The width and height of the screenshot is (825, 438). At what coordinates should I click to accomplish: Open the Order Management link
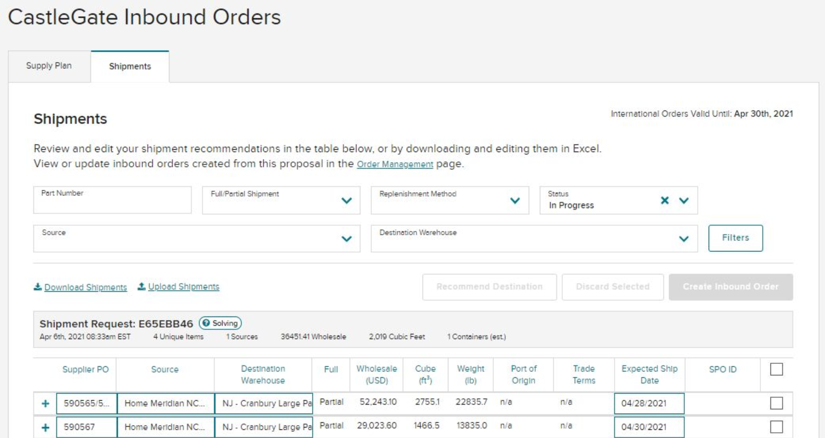pyautogui.click(x=395, y=164)
